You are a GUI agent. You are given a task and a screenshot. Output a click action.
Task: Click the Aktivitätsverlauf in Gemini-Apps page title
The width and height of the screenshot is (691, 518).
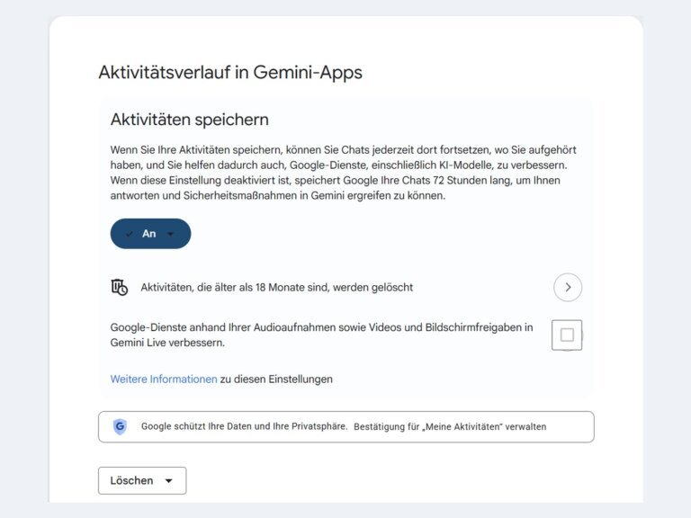230,72
